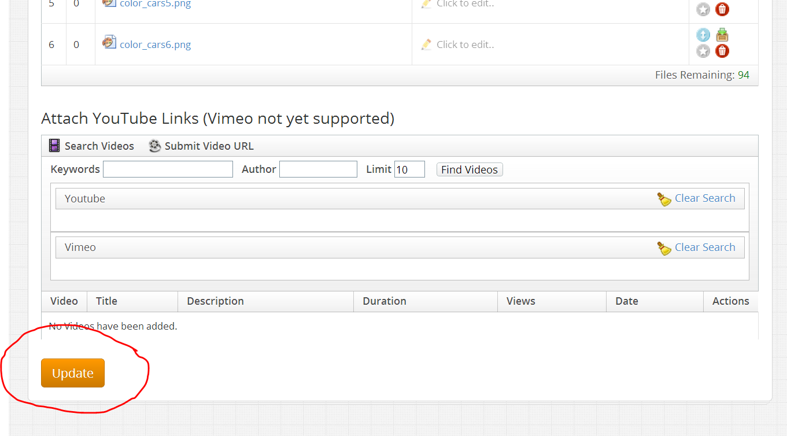Viewport: 787px width, 436px height.
Task: Toggle the star favorite for color_cars6.png
Action: [x=703, y=50]
